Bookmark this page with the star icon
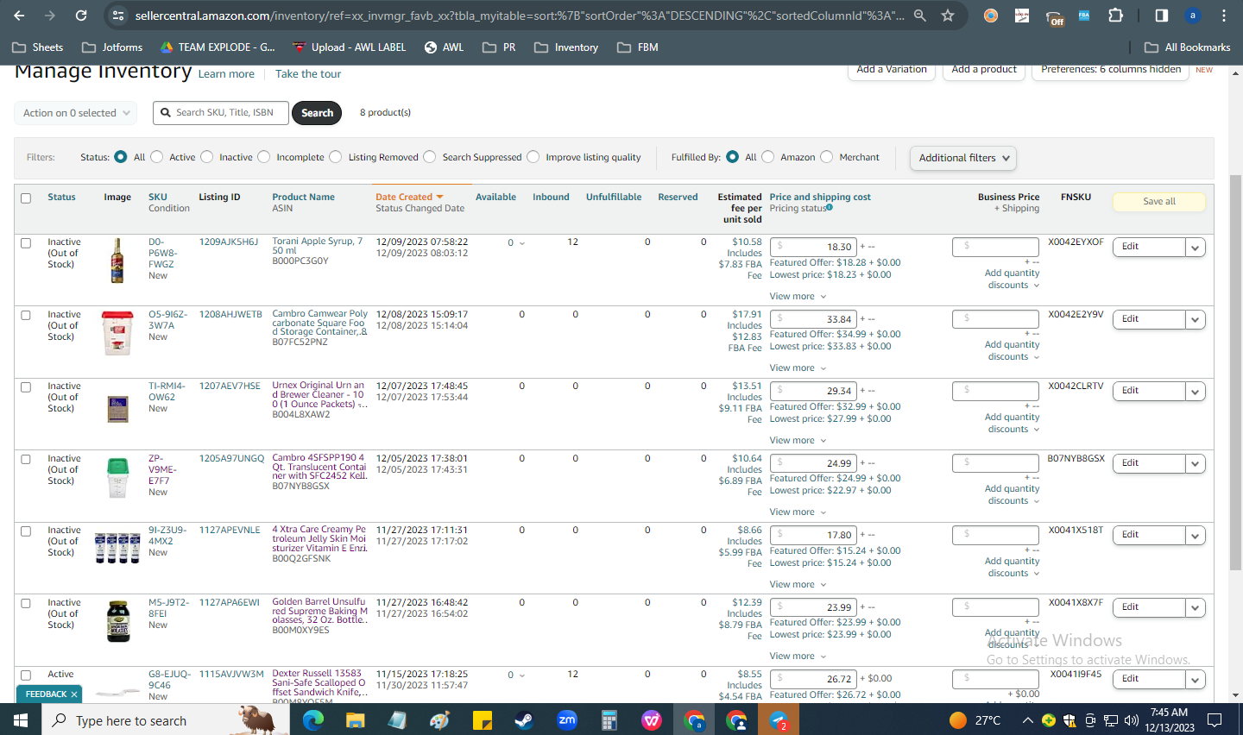The height and width of the screenshot is (735, 1243). coord(948,16)
